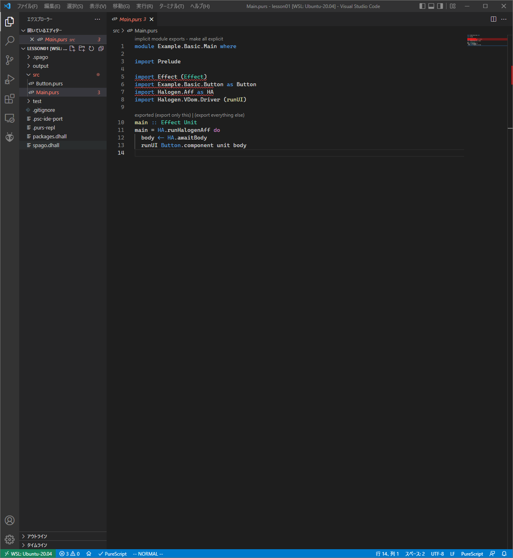The height and width of the screenshot is (558, 513).
Task: Expand the アウトライン outline section
Action: pos(63,536)
